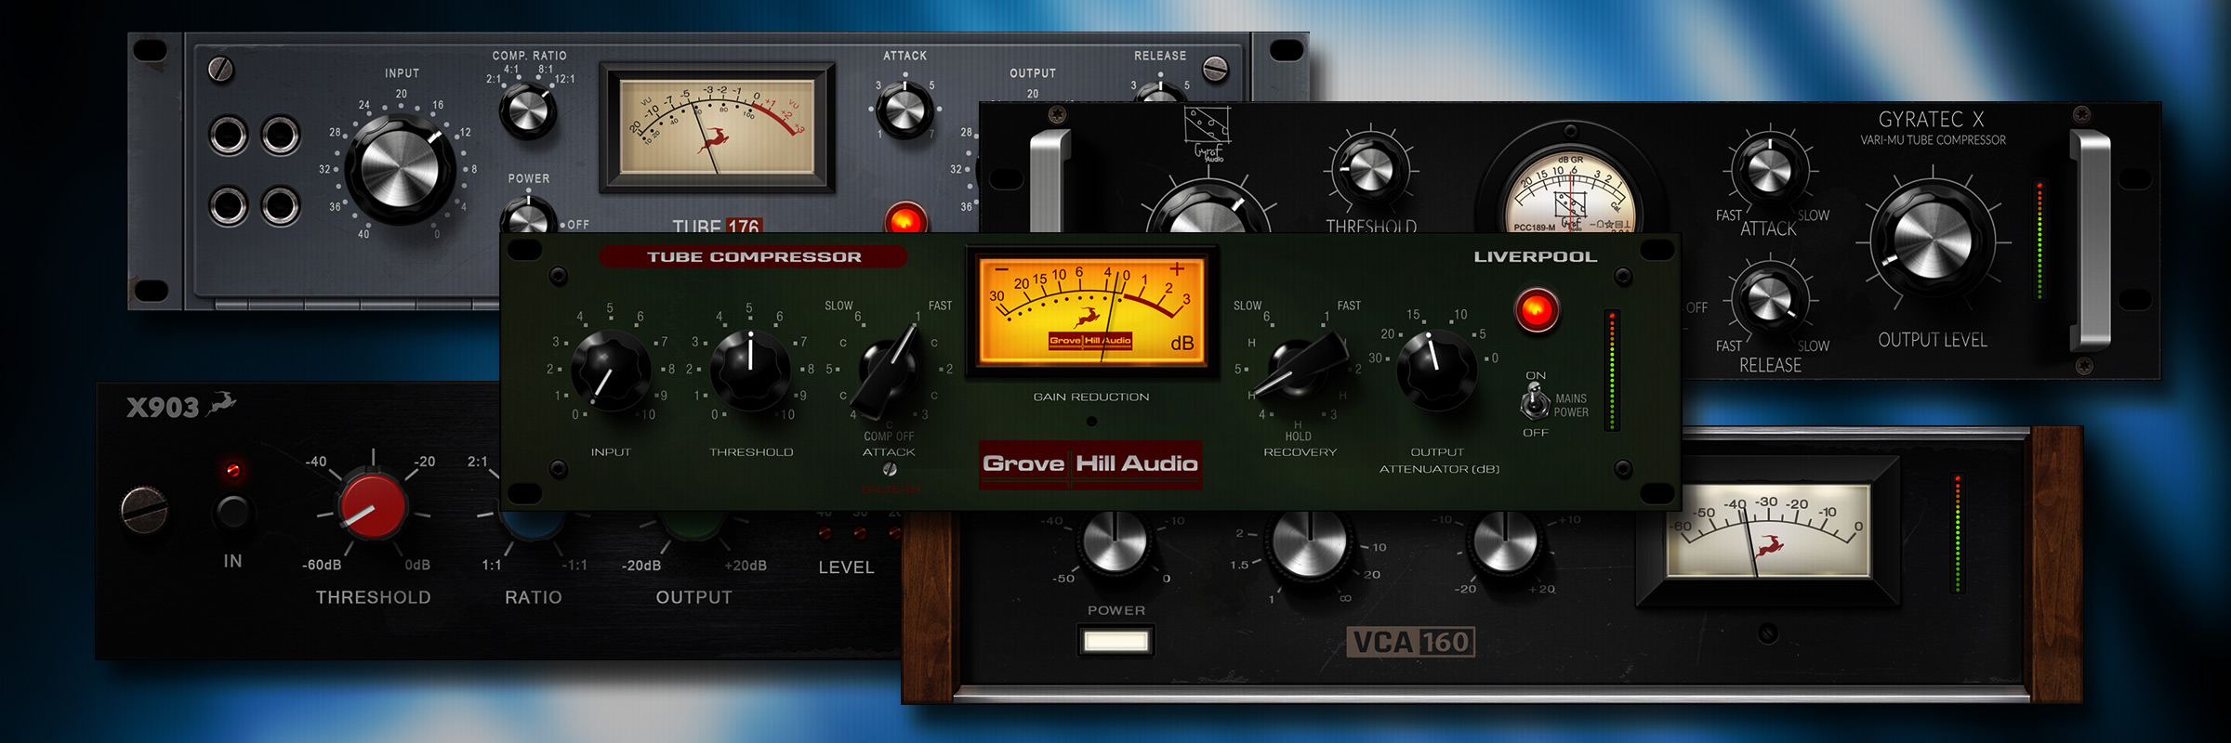Click the X903 red LED above IN
Screen dimensions: 2231x743
(232, 470)
